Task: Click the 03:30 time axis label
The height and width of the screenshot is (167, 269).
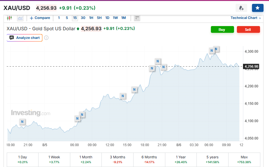Action: coord(194,145)
